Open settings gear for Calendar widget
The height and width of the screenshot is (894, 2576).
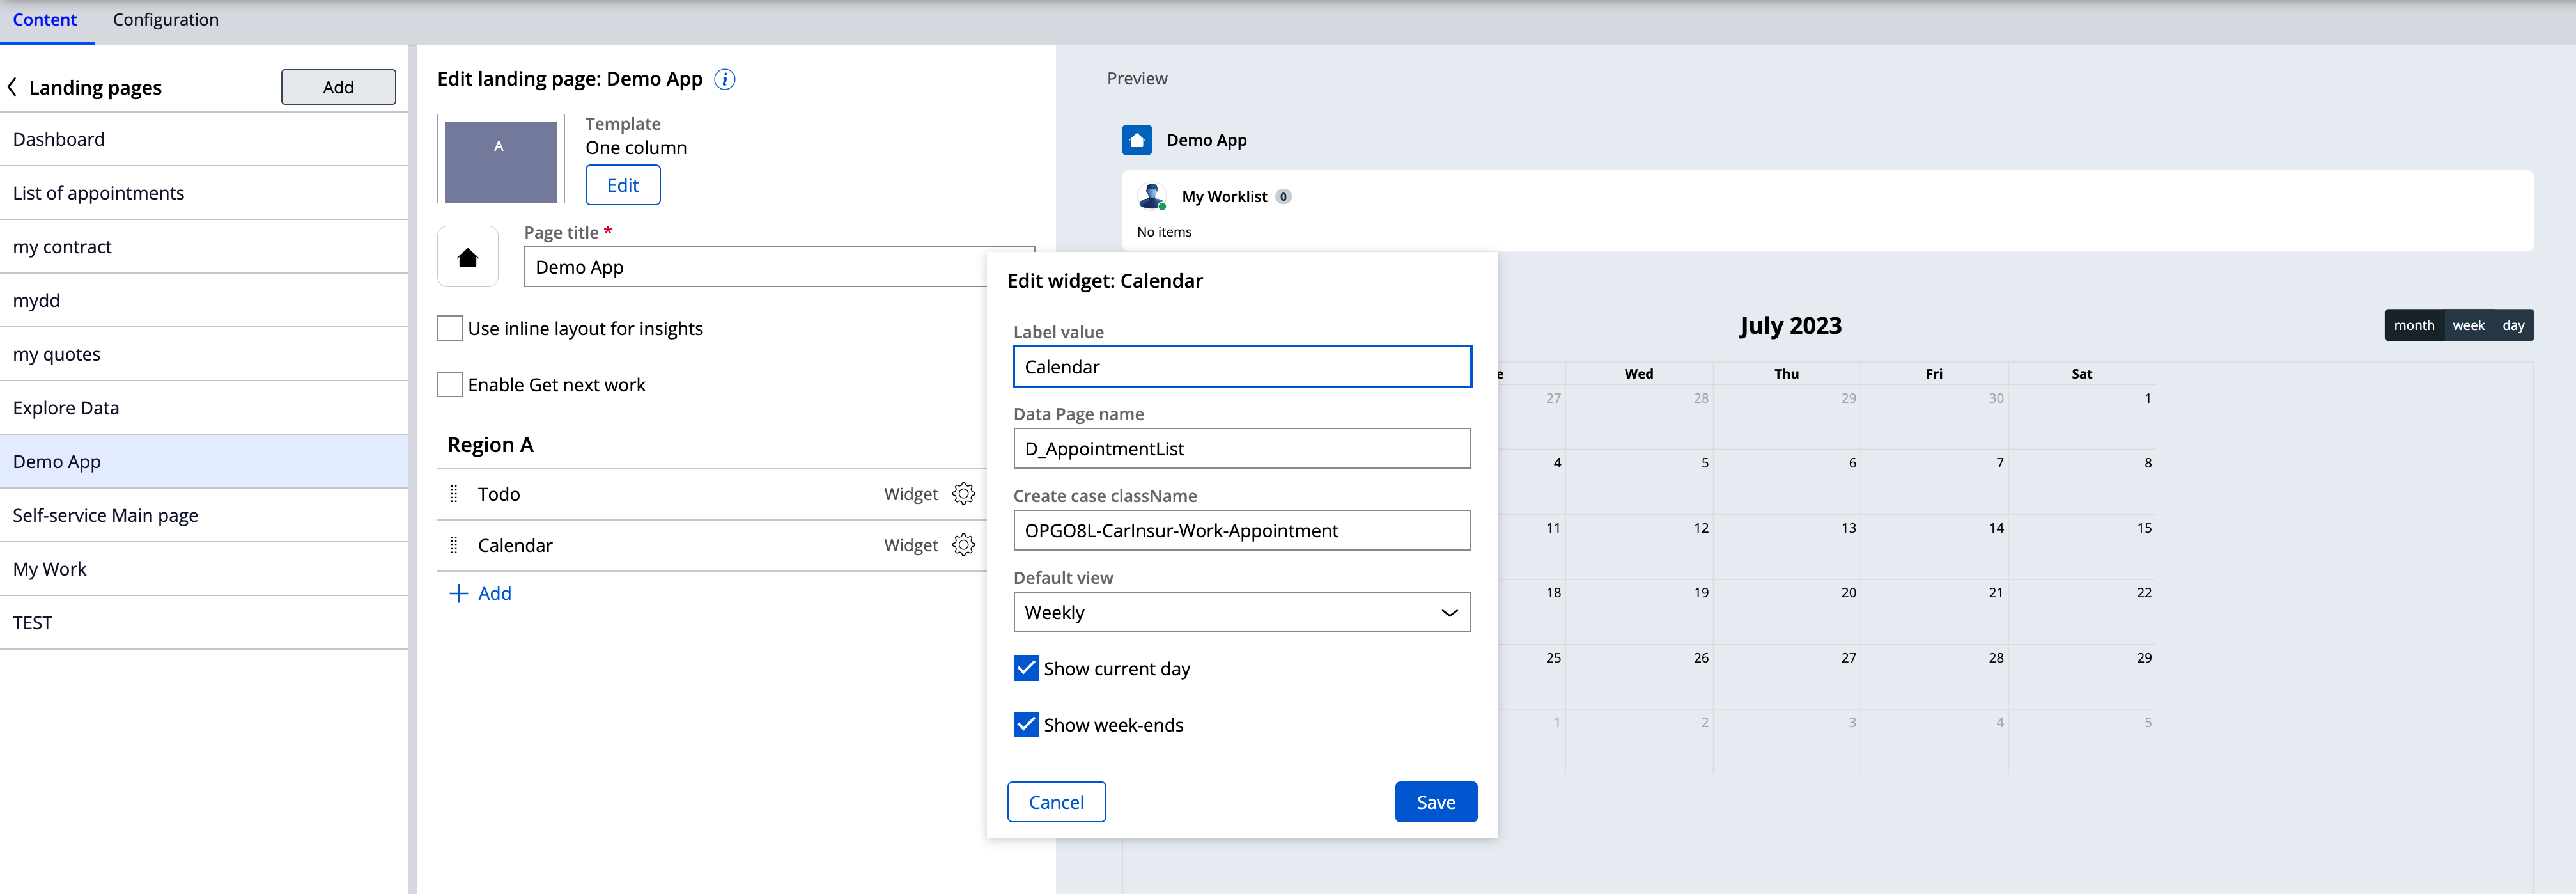(963, 545)
